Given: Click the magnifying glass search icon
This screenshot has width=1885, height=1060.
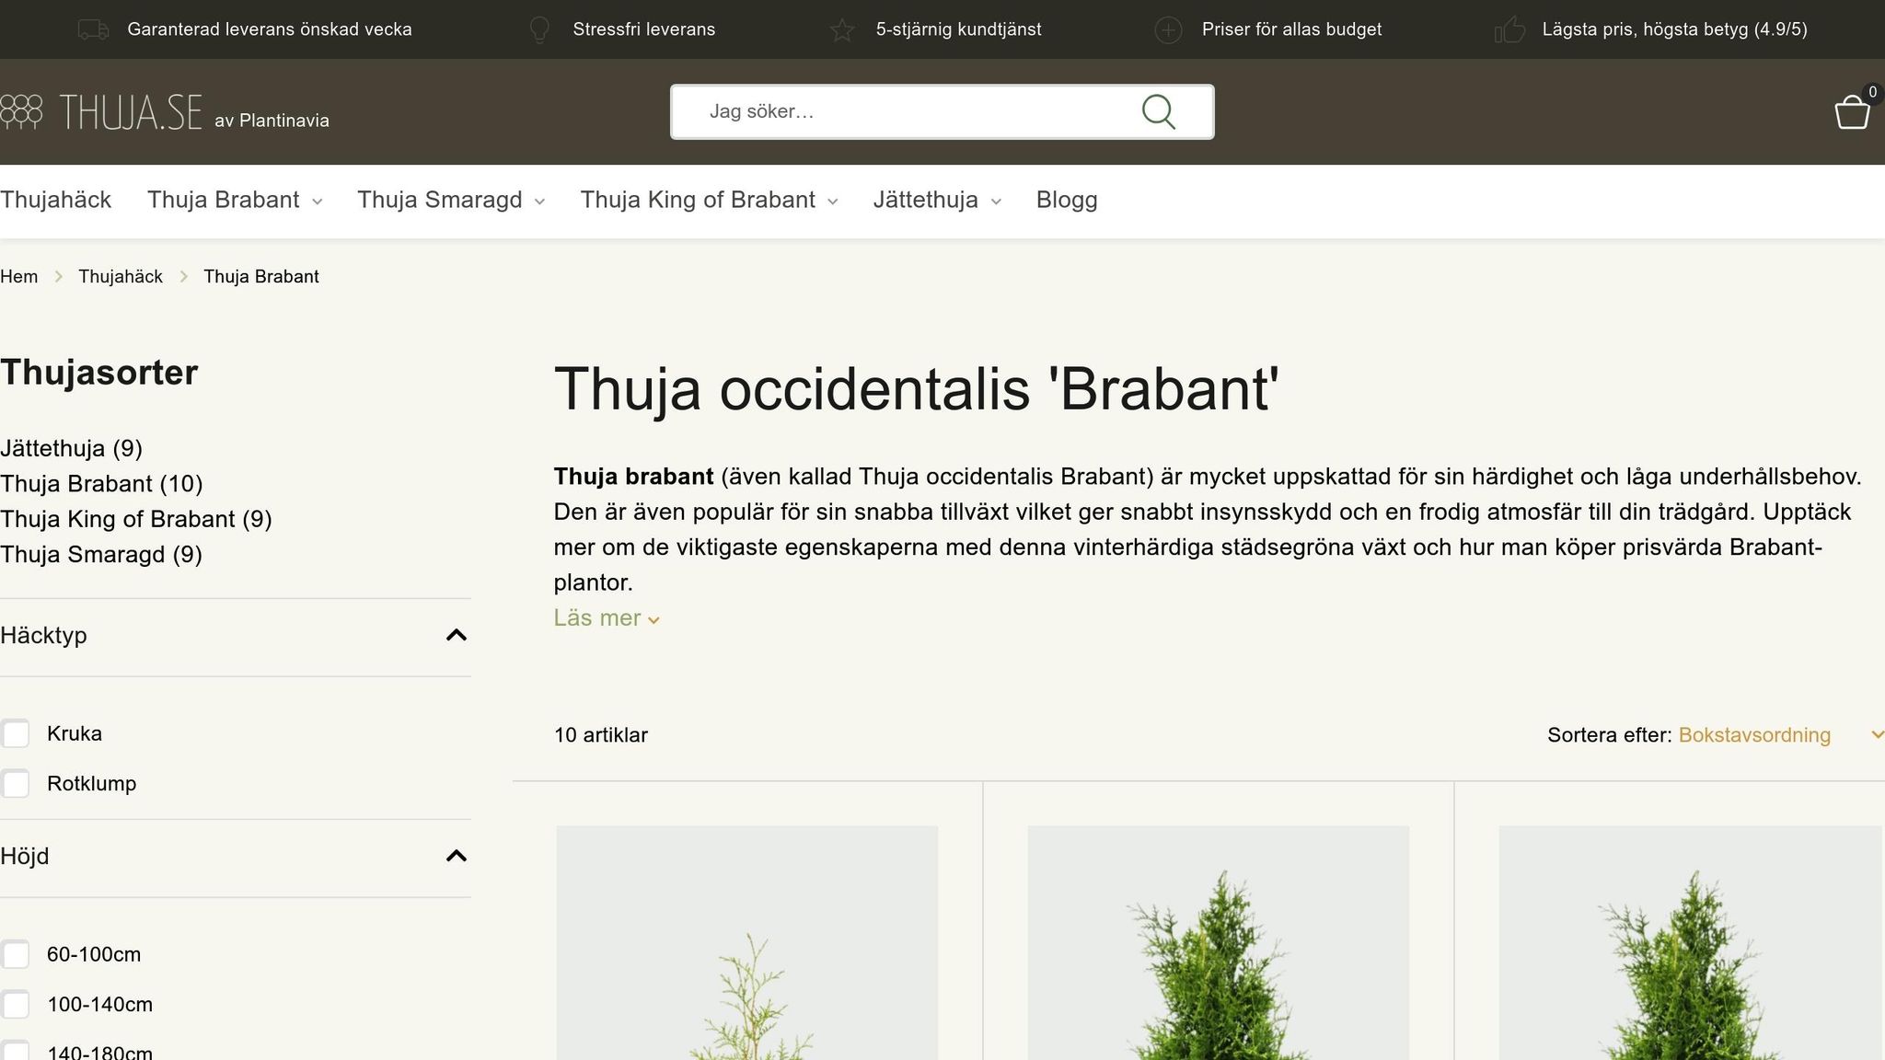Looking at the screenshot, I should 1159,112.
